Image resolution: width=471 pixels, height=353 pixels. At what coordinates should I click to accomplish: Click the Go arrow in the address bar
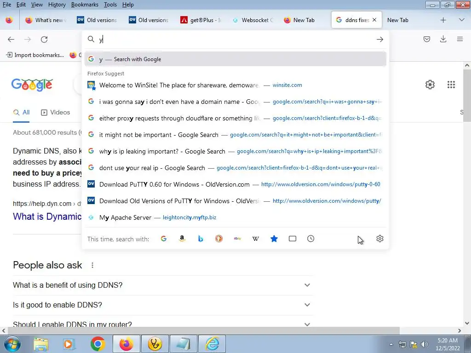[x=379, y=40]
